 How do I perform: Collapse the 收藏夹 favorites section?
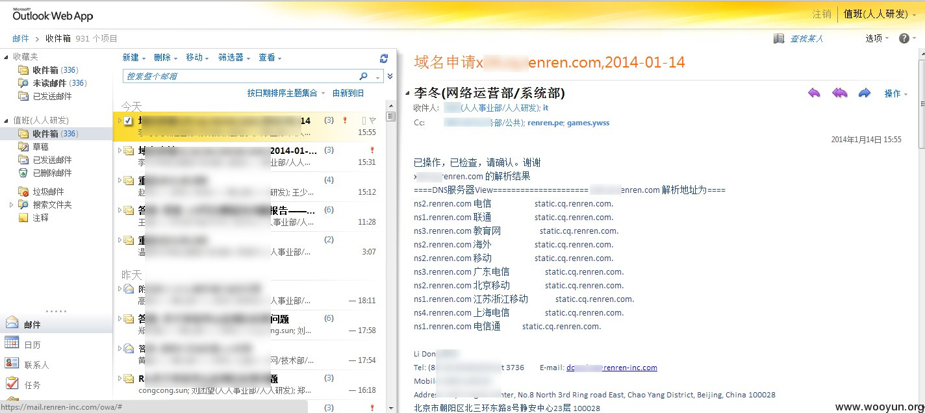[x=6, y=57]
